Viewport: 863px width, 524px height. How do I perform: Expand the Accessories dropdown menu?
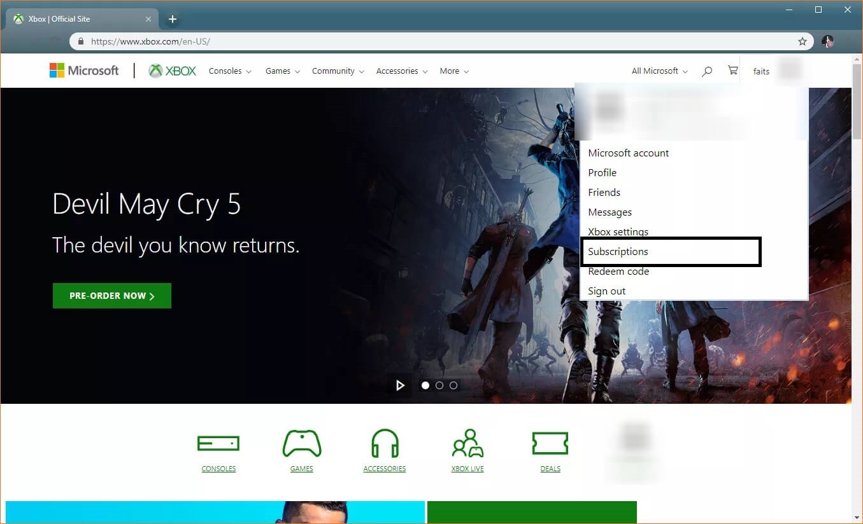pyautogui.click(x=402, y=71)
